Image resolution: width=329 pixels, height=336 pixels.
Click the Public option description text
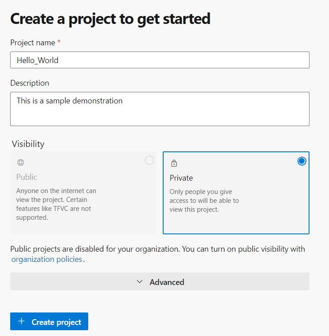56,204
